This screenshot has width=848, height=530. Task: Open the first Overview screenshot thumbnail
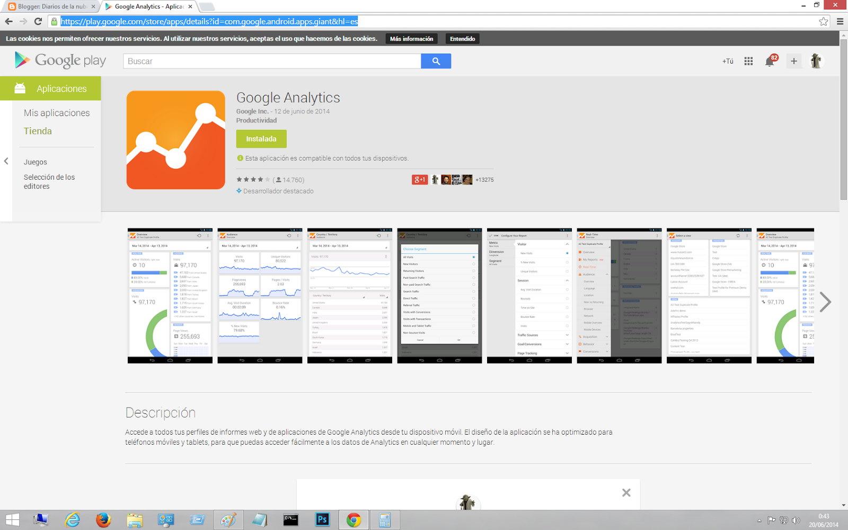click(170, 296)
